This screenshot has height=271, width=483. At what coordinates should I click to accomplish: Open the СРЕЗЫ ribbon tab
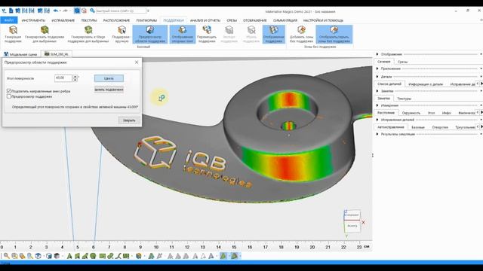(x=232, y=20)
